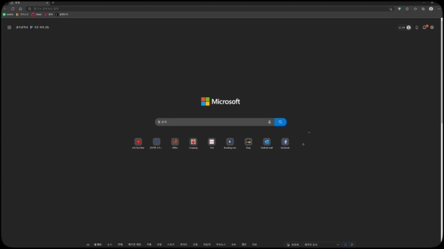The height and width of the screenshot is (249, 444).
Task: Open the Office quick link tile
Action: click(x=175, y=143)
